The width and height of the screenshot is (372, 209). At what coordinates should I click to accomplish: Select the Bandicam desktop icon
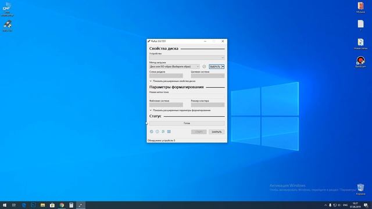(360, 62)
